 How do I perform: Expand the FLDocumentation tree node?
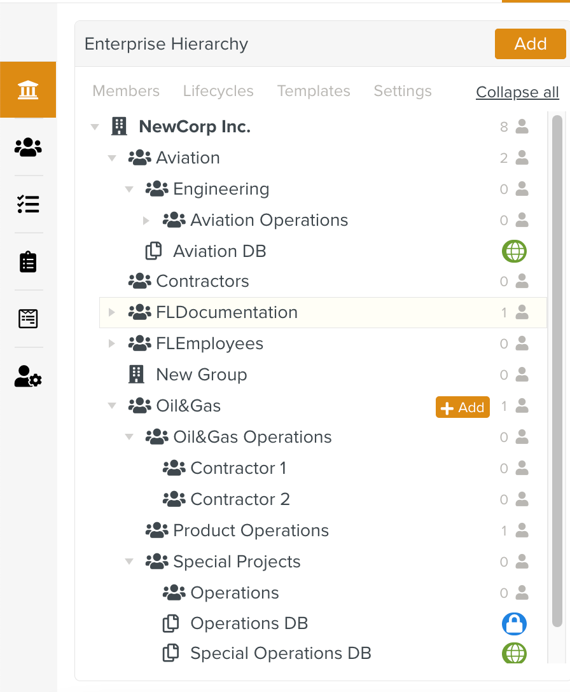(x=112, y=312)
